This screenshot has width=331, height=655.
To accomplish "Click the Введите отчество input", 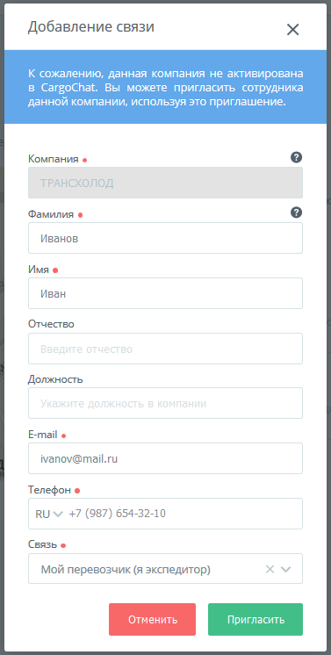I will pyautogui.click(x=165, y=349).
